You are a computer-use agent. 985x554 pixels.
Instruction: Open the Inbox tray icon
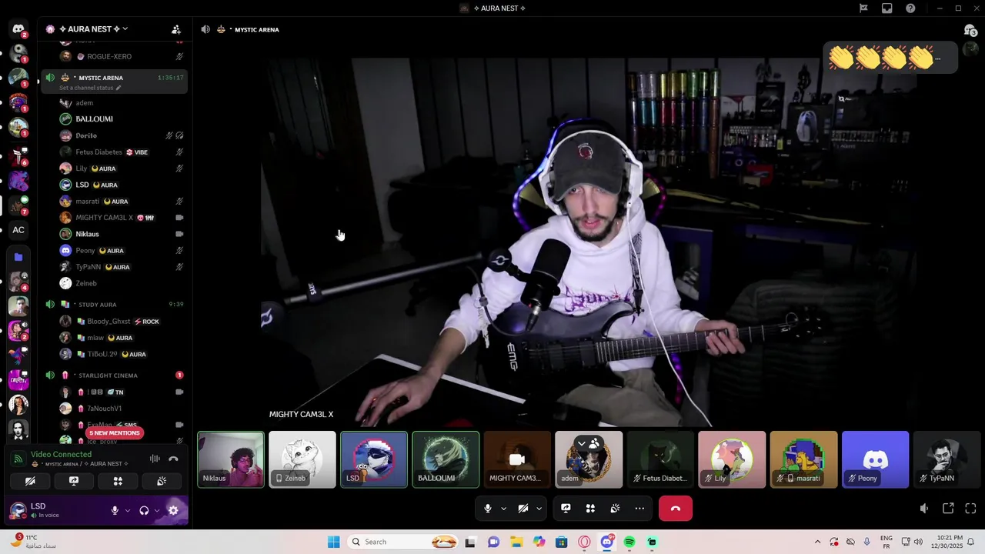coord(887,8)
